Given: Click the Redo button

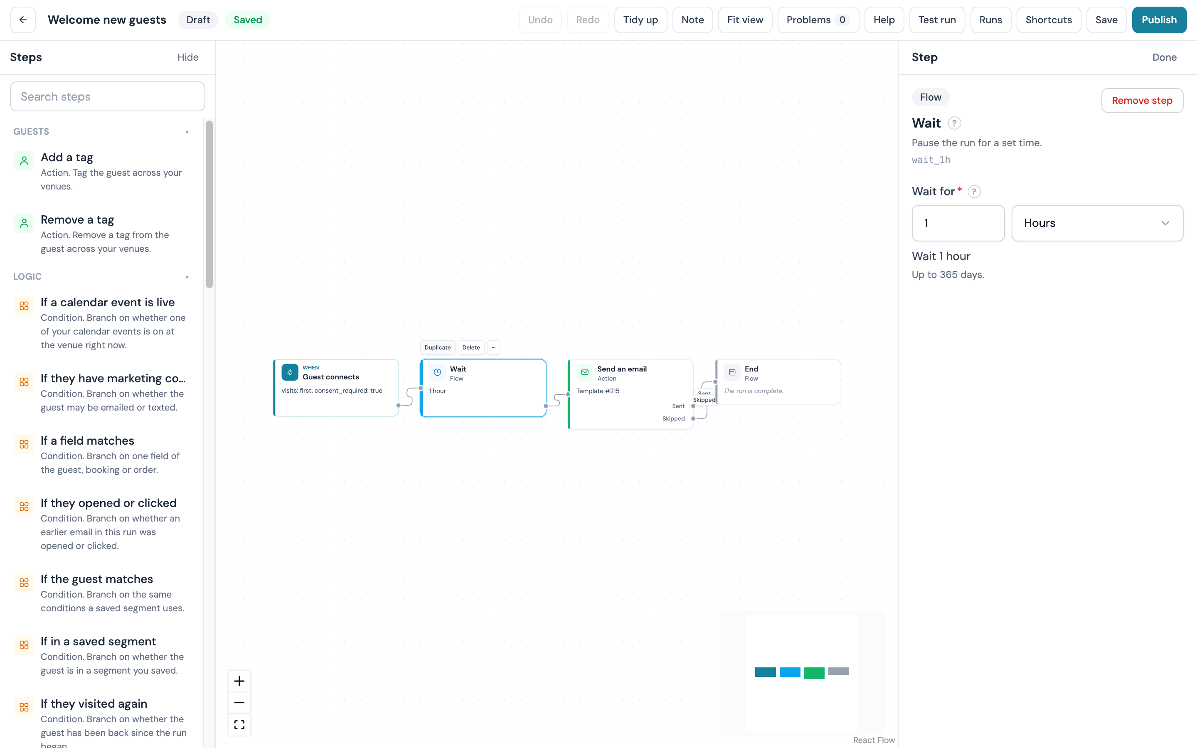Looking at the screenshot, I should click(588, 20).
